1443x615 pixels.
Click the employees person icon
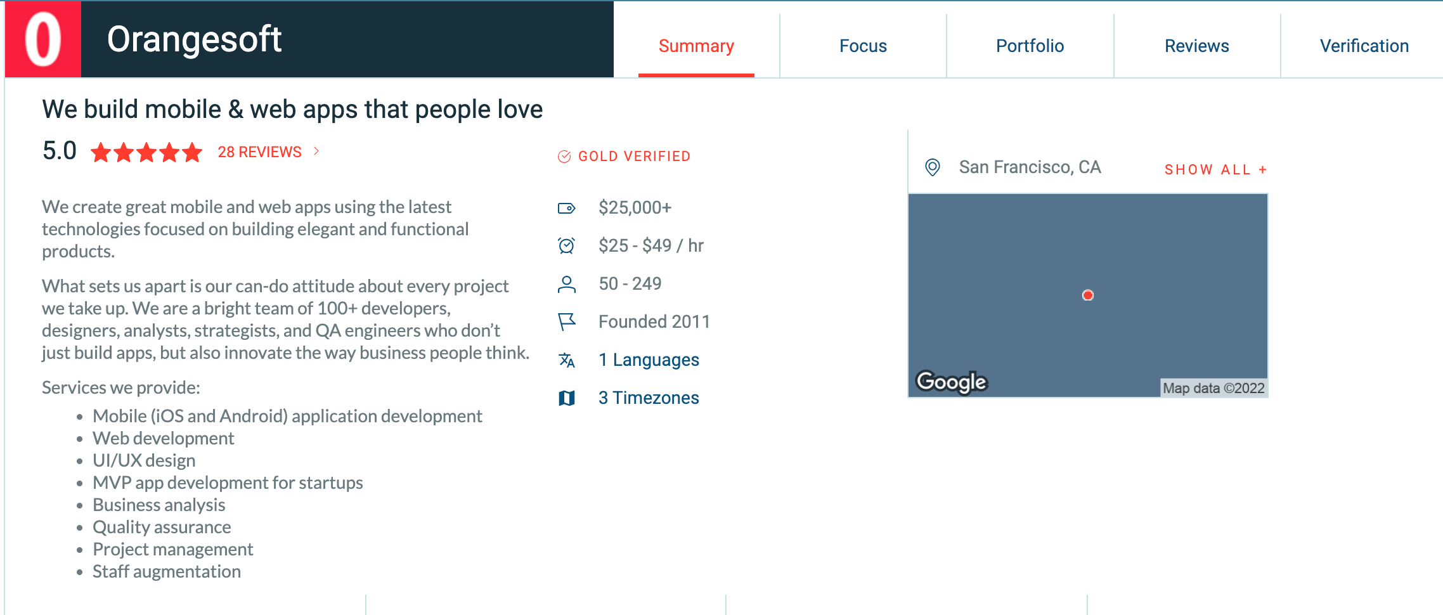(566, 284)
